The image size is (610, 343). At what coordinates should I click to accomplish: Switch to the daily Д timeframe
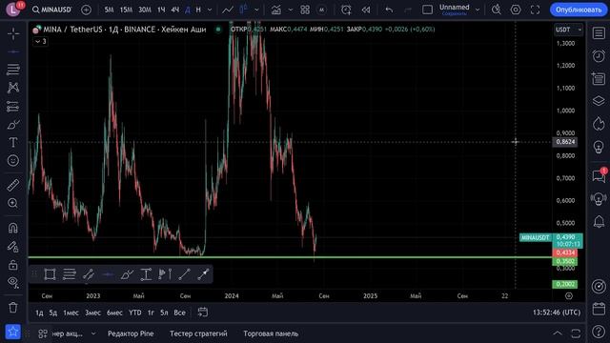pyautogui.click(x=188, y=10)
